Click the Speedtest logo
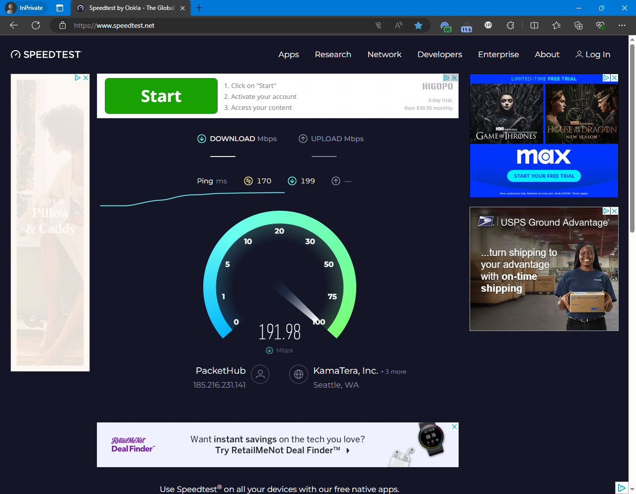 [46, 55]
